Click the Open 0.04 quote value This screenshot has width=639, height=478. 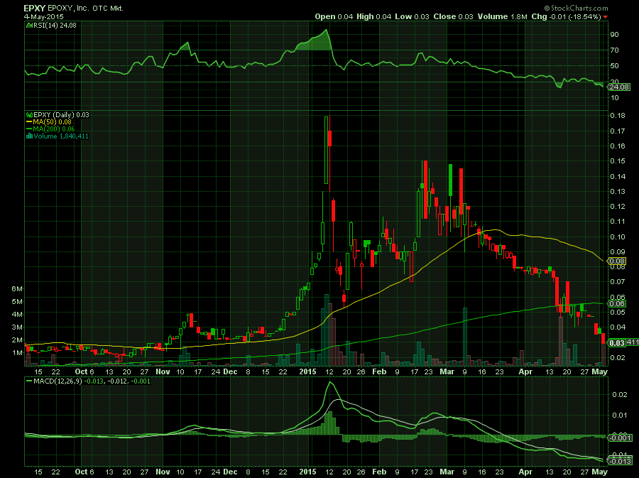coord(334,17)
